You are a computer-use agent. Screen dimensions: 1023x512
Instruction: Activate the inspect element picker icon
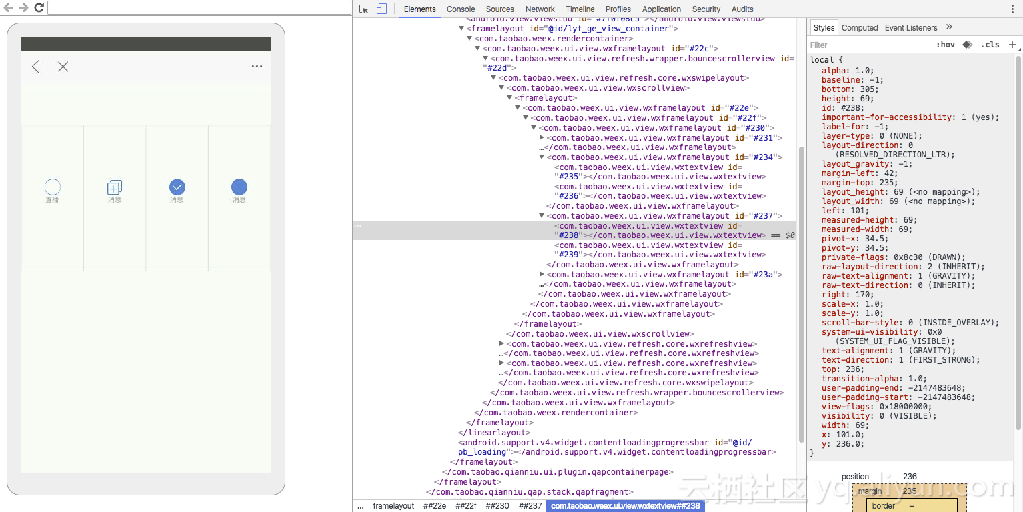(364, 9)
